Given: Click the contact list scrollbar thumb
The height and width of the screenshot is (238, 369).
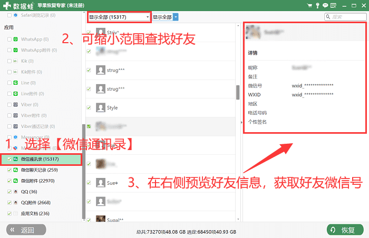Looking at the screenshot, I should (x=238, y=93).
